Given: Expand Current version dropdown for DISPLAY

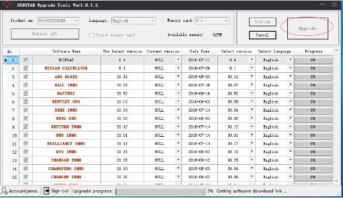Looking at the screenshot, I should 178,60.
